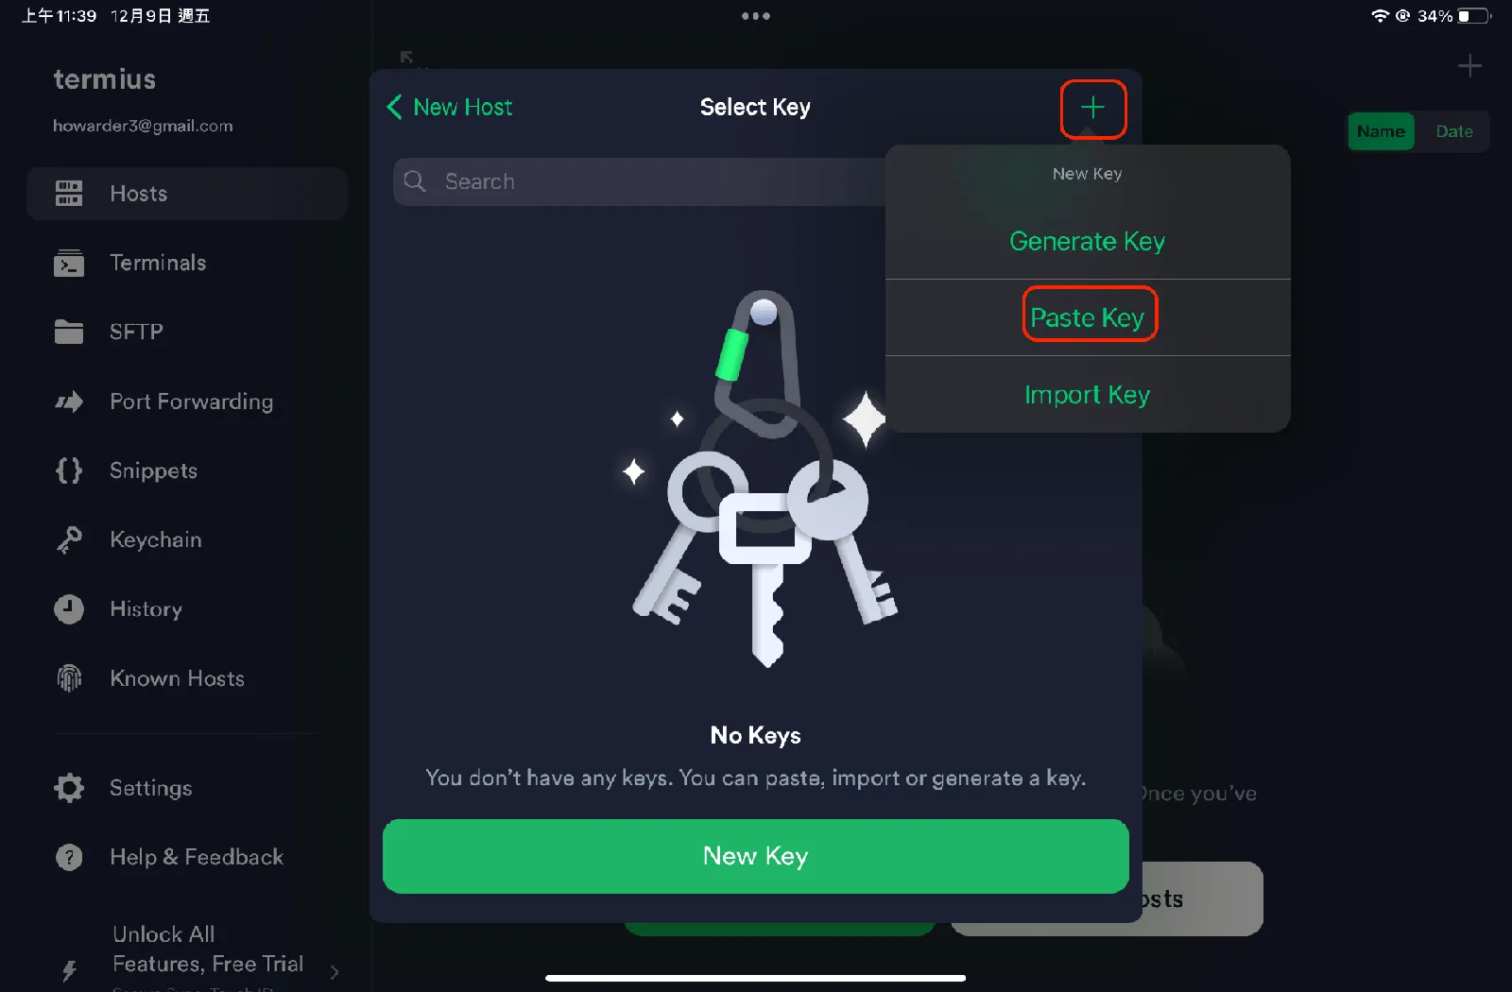Viewport: 1512px width, 992px height.
Task: Expand the Unlock All Features chevron
Action: point(335,971)
